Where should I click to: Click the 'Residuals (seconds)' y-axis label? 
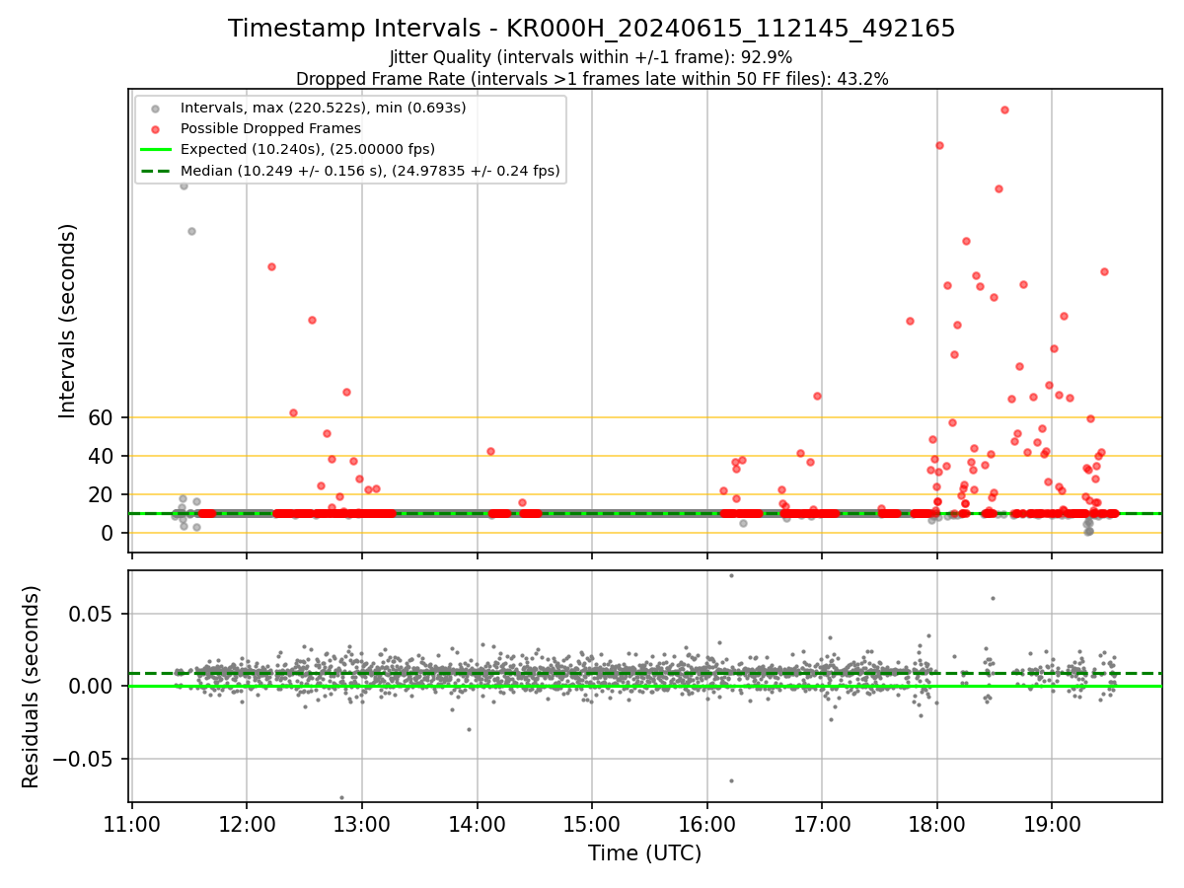click(x=32, y=687)
